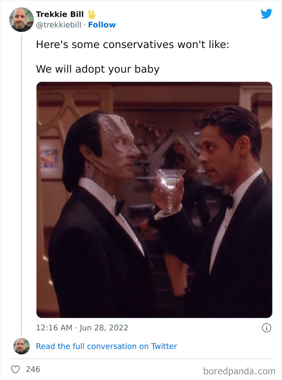
Task: Click the Trekkie Bill display name
Action: coord(60,14)
